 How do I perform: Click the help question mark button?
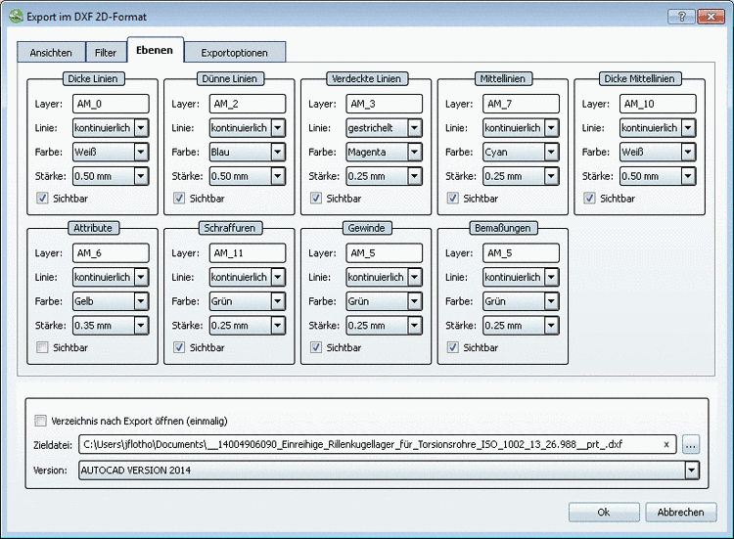[681, 17]
